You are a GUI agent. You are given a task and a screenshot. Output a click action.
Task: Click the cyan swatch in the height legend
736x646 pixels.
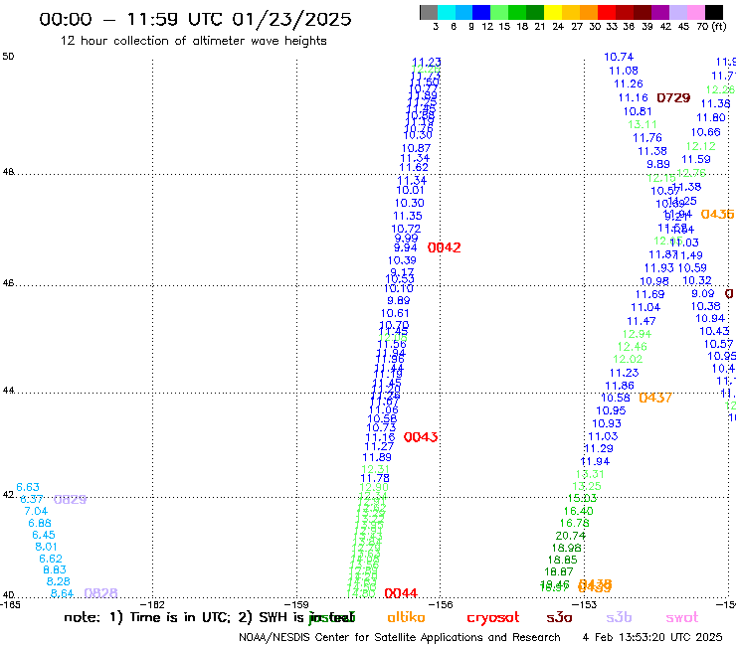447,12
